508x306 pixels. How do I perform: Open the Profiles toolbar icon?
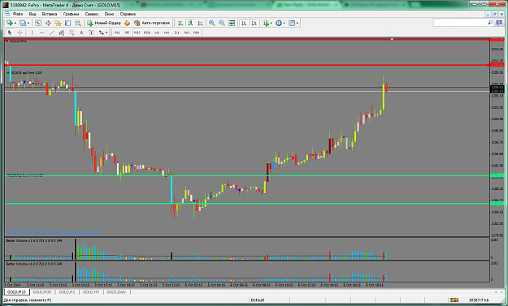tap(23, 23)
